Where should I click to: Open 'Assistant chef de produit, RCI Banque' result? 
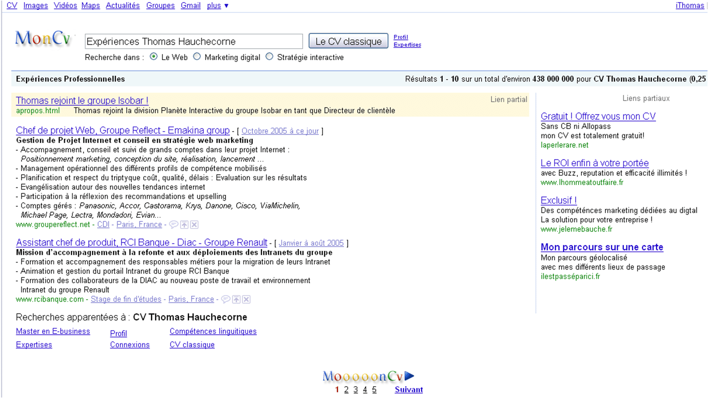click(142, 242)
